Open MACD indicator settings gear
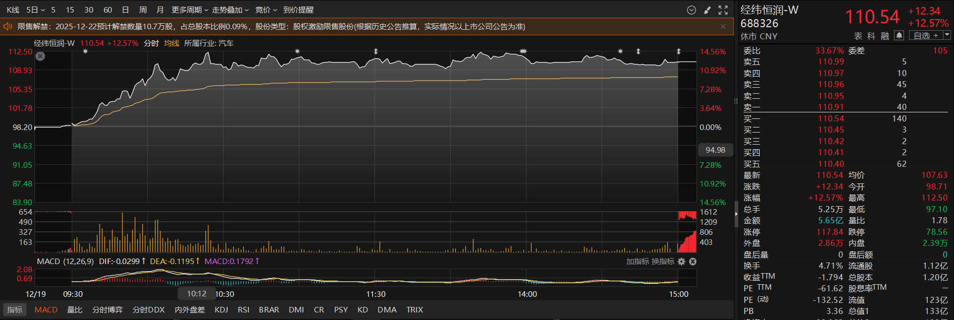The height and width of the screenshot is (320, 954). click(681, 262)
